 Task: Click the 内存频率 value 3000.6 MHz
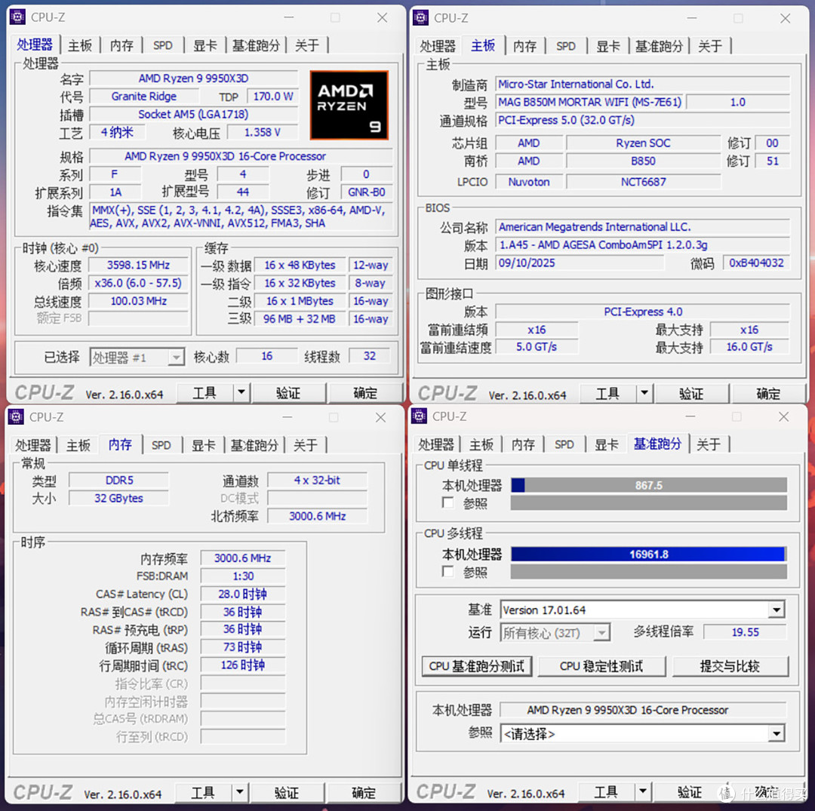click(x=243, y=558)
